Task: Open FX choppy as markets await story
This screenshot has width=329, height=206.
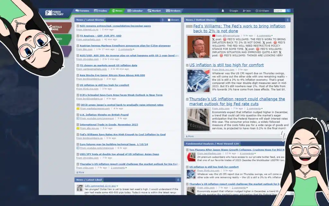Action: pos(108,65)
